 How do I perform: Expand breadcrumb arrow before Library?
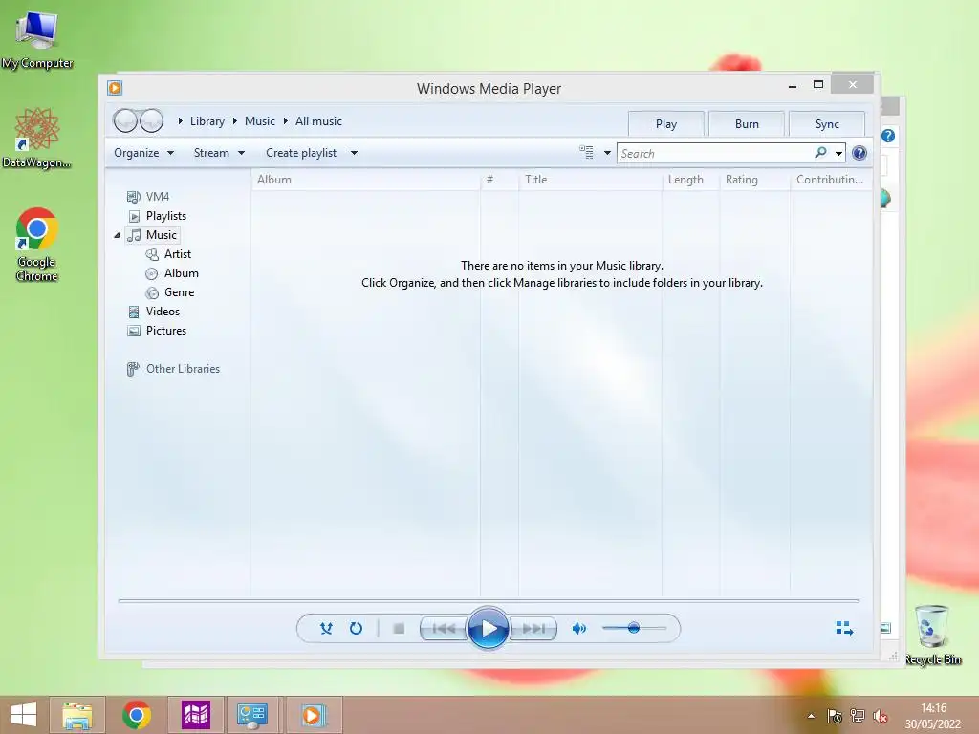click(x=180, y=121)
